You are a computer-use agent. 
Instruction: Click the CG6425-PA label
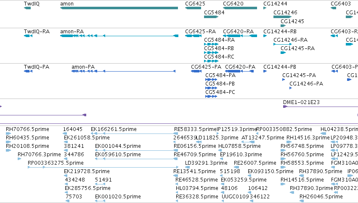[x=206, y=67]
